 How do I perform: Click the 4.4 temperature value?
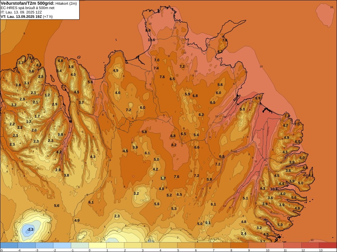[x=281, y=184]
